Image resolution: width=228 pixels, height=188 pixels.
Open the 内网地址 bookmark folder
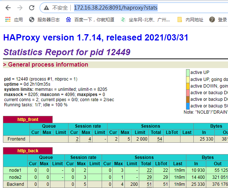pos(190,19)
